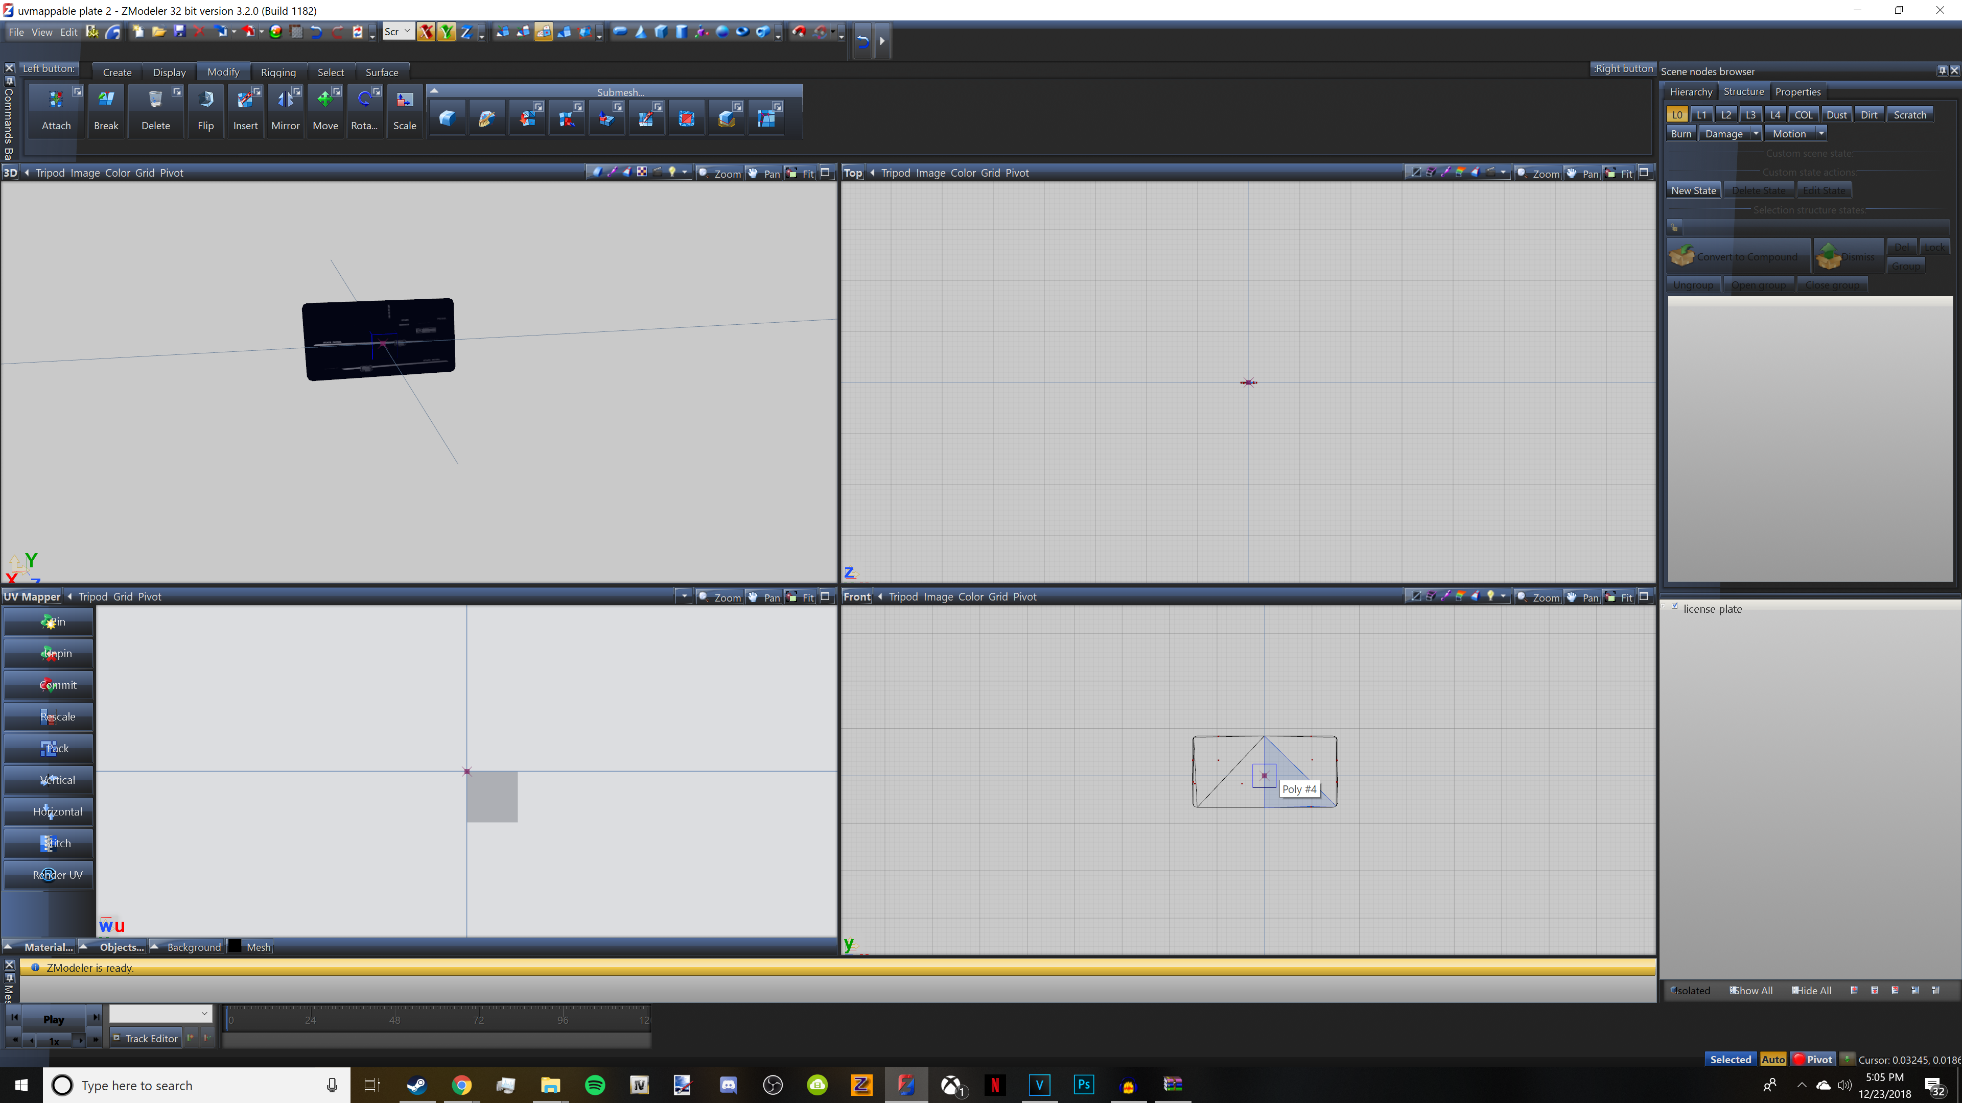Open the Damage dropdown arrow
Screen dimensions: 1962x1103
tap(1756, 134)
